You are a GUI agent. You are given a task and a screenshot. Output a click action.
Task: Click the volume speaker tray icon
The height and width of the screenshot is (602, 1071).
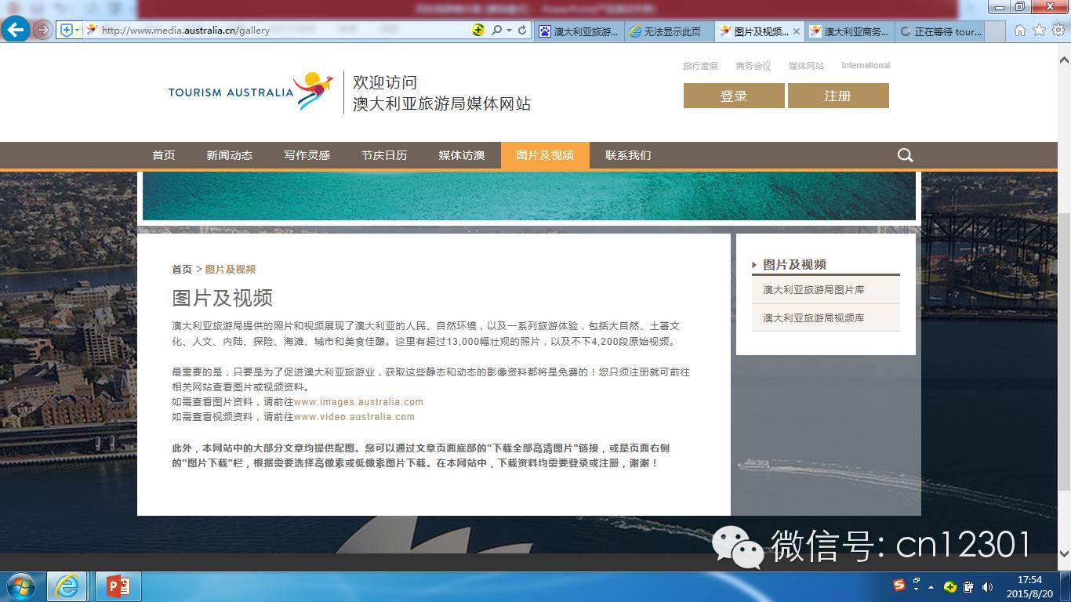click(x=987, y=587)
